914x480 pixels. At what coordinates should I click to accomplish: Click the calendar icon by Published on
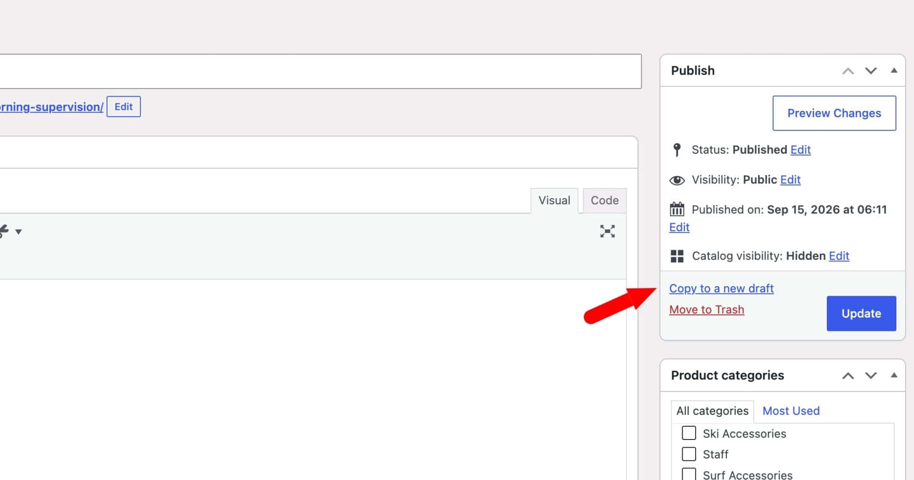(677, 209)
